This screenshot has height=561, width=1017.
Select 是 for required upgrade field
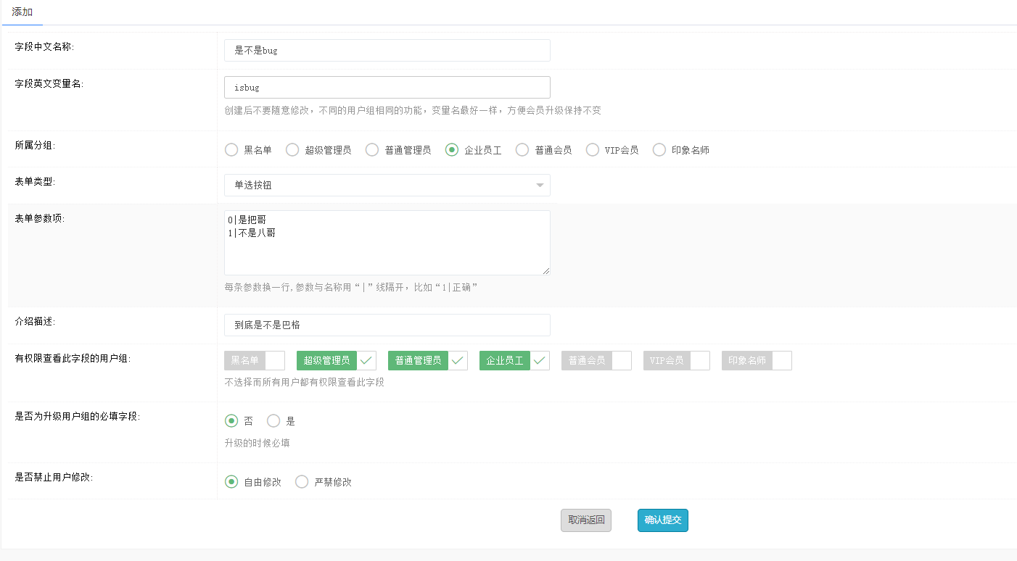(273, 421)
